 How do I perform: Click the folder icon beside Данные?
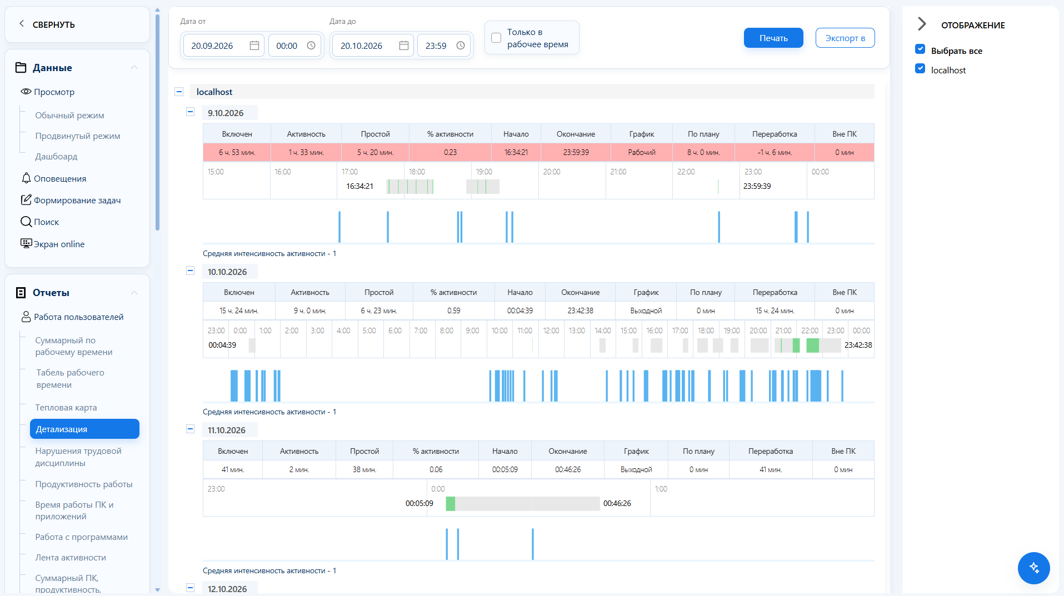[21, 68]
